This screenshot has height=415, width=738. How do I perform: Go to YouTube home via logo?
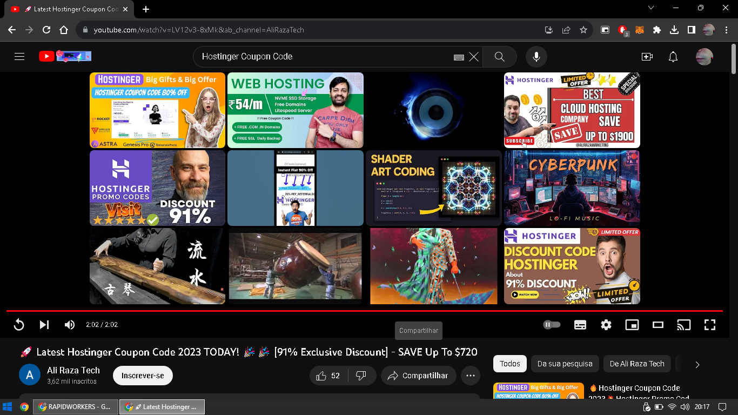(x=65, y=56)
